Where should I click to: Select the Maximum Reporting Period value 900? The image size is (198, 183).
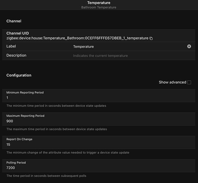[x=10, y=121]
